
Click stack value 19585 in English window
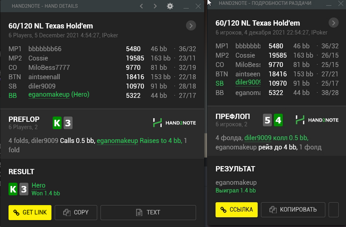[x=135, y=58]
